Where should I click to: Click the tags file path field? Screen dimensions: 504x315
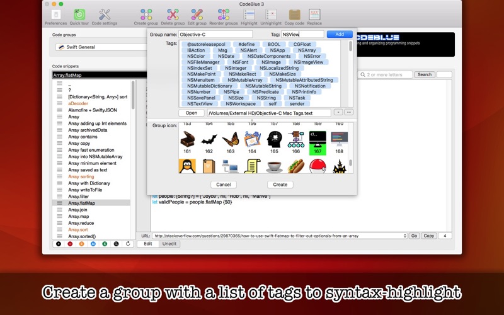pyautogui.click(x=269, y=113)
